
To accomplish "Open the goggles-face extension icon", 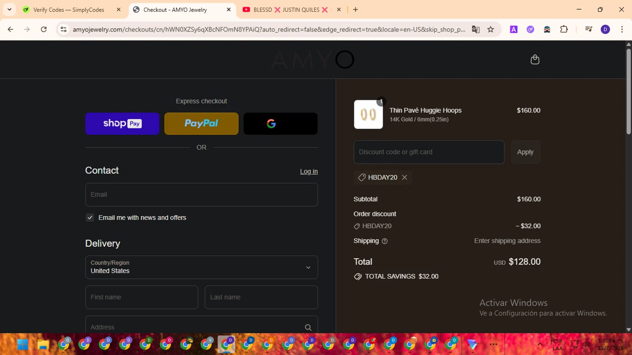I will click(x=547, y=29).
